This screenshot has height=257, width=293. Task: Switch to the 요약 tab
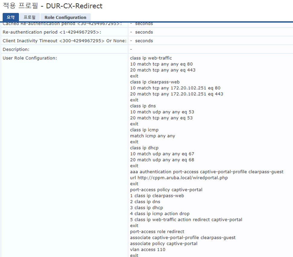point(11,17)
